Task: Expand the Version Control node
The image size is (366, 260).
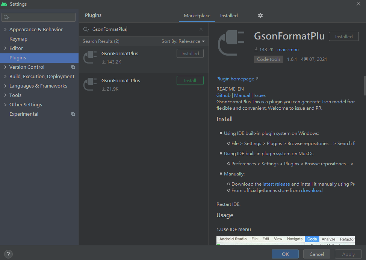Action: click(5, 67)
